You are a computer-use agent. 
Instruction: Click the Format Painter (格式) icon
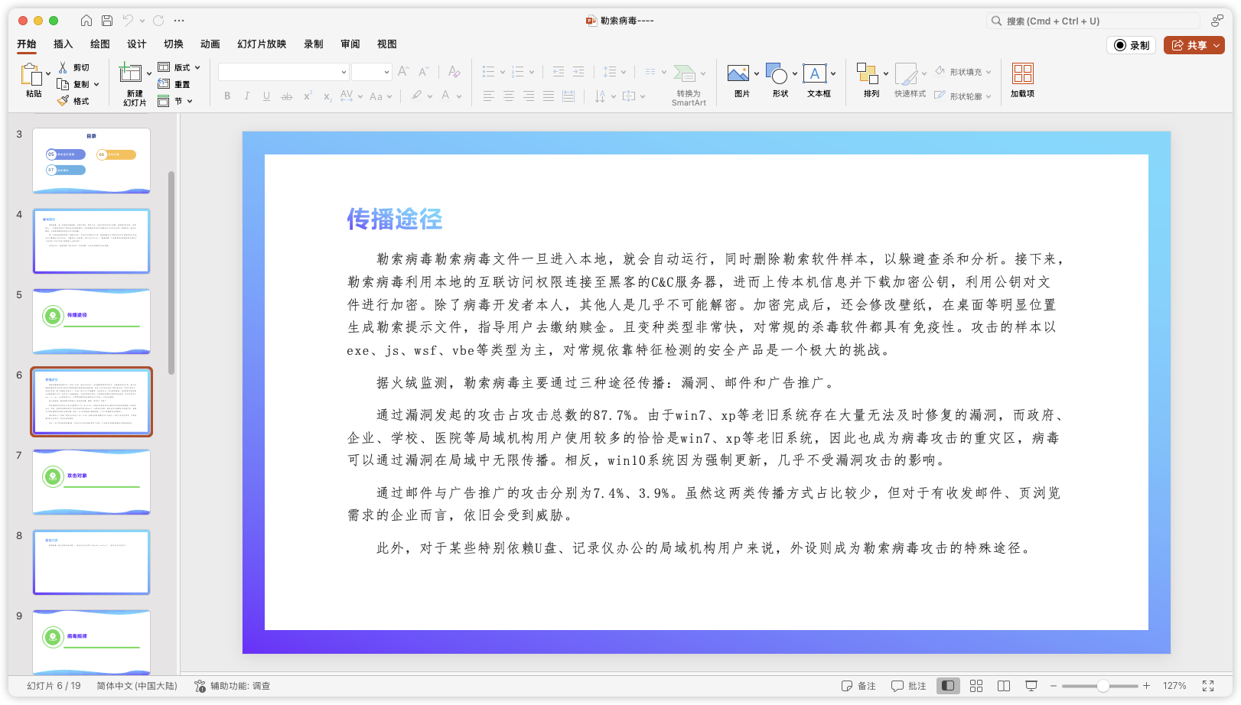point(64,101)
